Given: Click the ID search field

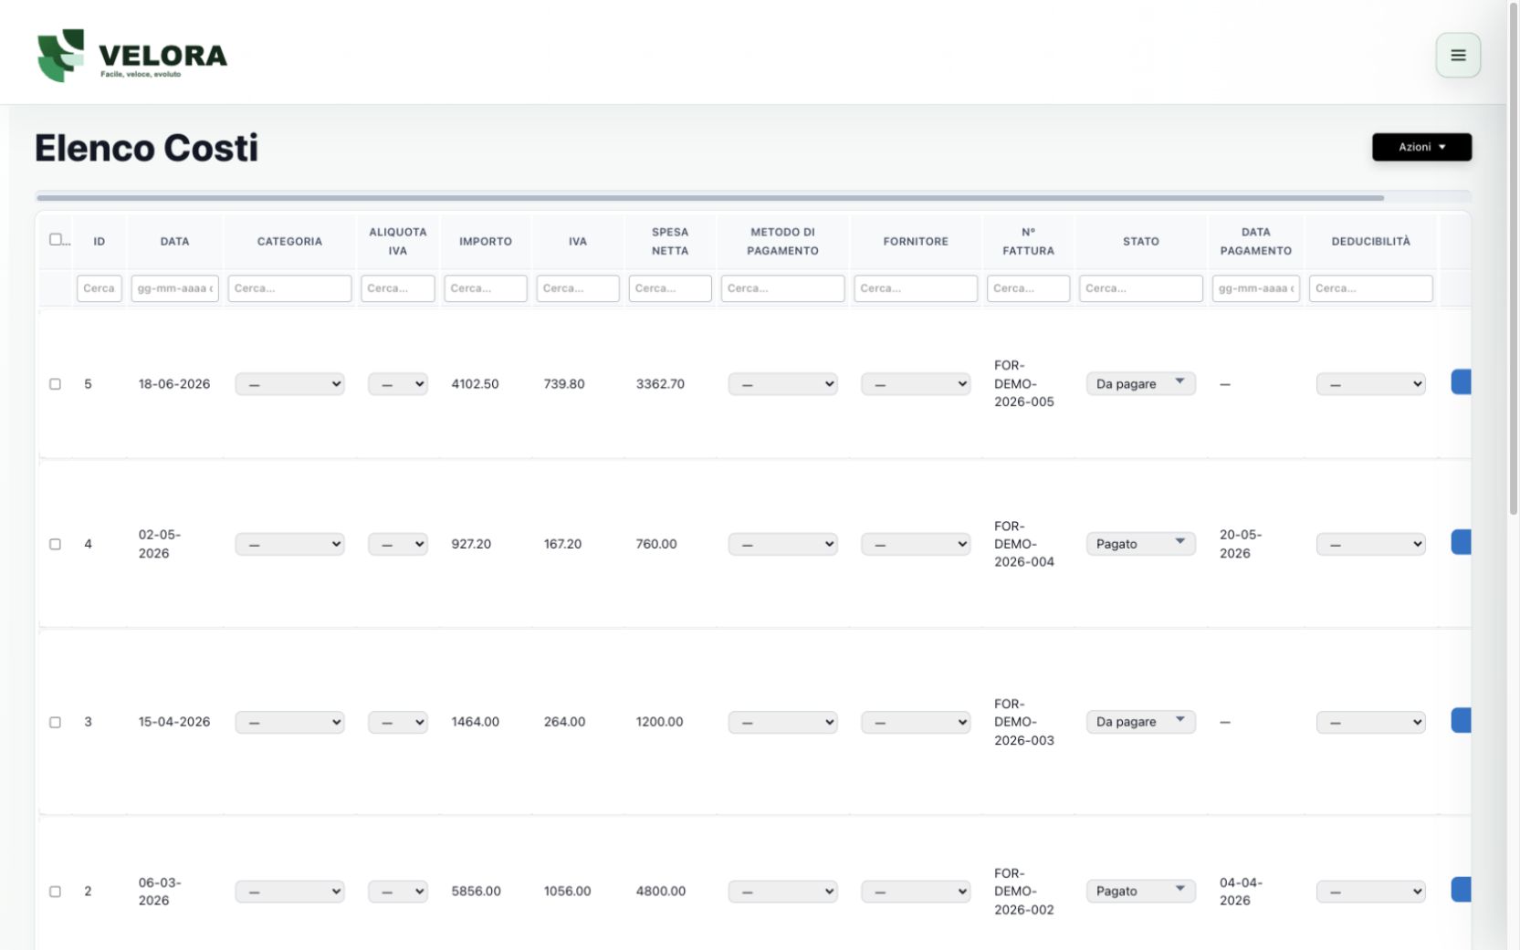Looking at the screenshot, I should pyautogui.click(x=100, y=288).
